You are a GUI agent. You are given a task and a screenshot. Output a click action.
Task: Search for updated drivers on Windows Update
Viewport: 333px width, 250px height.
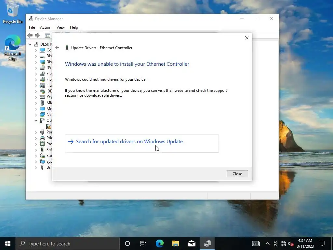point(142,143)
